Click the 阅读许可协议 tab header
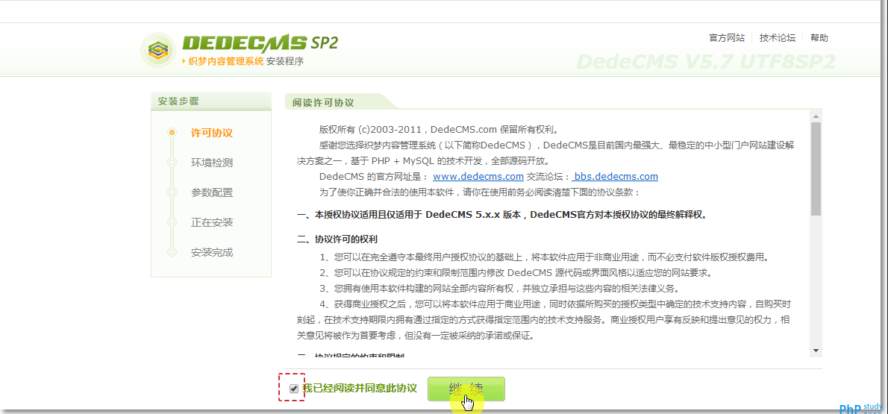888x414 pixels. (x=323, y=103)
